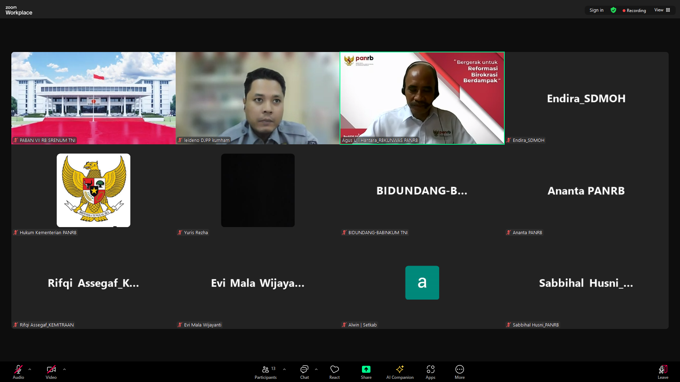Open the View layout menu
Viewport: 680px width, 382px height.
click(x=662, y=10)
